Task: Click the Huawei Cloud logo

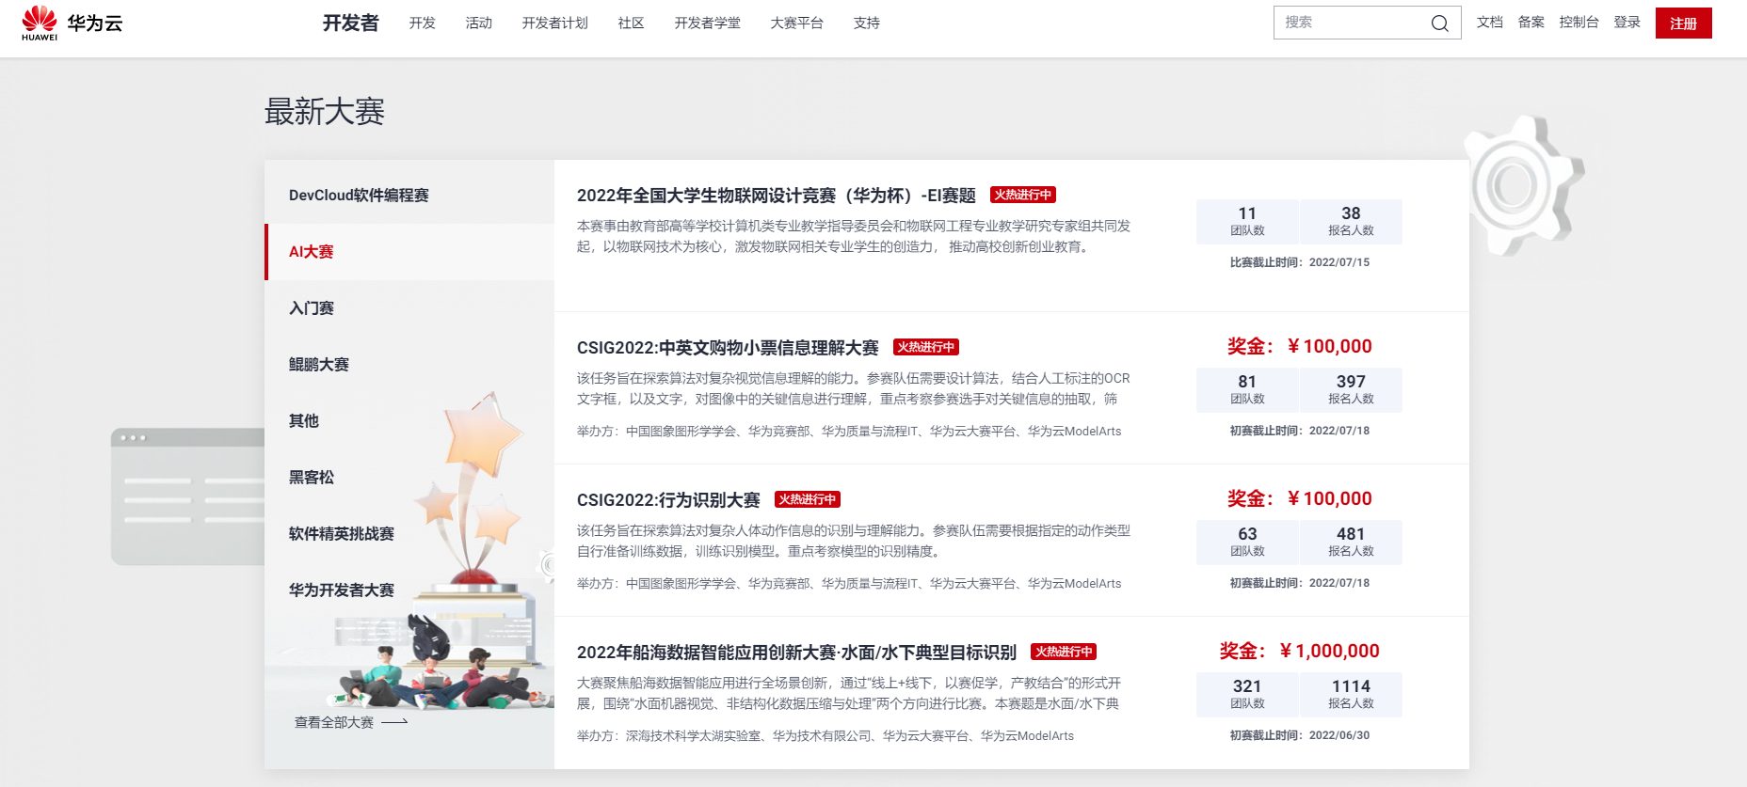Action: 72,23
